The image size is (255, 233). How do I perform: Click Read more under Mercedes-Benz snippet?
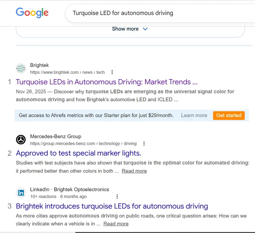tap(134, 171)
